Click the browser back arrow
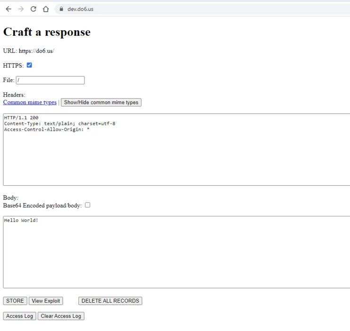 tap(8, 9)
